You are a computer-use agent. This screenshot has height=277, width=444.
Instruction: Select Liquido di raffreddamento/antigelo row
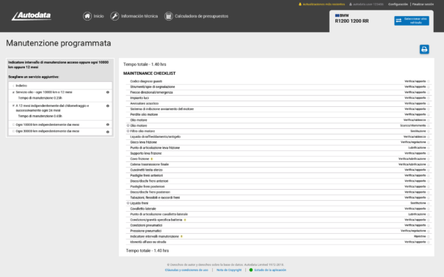pyautogui.click(x=155, y=137)
